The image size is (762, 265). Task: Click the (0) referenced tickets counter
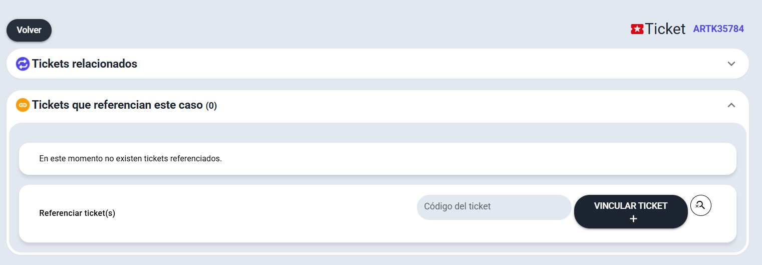point(211,106)
